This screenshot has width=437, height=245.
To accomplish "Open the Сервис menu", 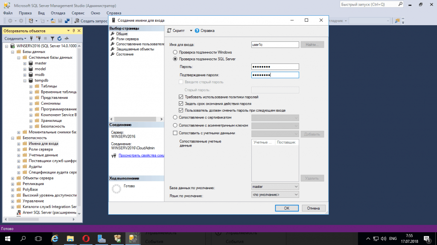I will pyautogui.click(x=78, y=13).
